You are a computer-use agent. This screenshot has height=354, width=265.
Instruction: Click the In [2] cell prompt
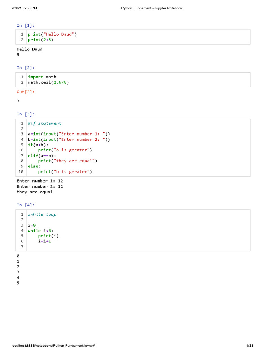(26, 68)
